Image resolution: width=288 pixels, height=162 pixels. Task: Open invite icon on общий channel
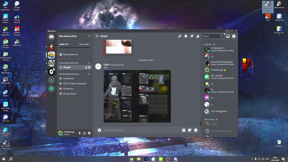pyautogui.click(x=86, y=67)
